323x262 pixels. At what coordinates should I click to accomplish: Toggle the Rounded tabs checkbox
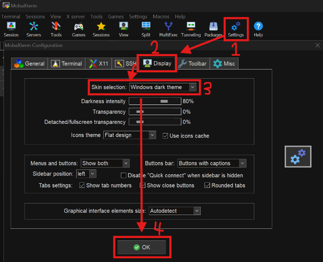pos(207,186)
